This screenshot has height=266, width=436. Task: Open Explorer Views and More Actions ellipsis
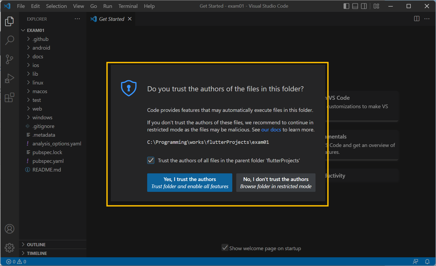[x=77, y=19]
